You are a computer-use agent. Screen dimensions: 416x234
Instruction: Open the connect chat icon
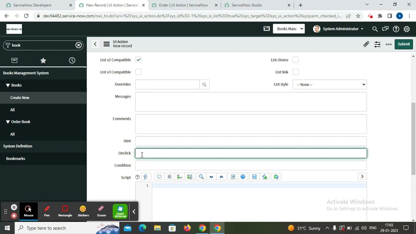click(x=385, y=29)
